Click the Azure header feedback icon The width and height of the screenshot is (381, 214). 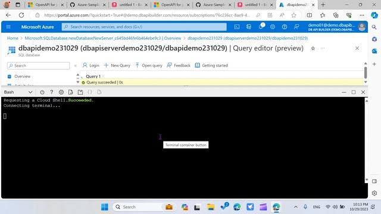(296, 27)
